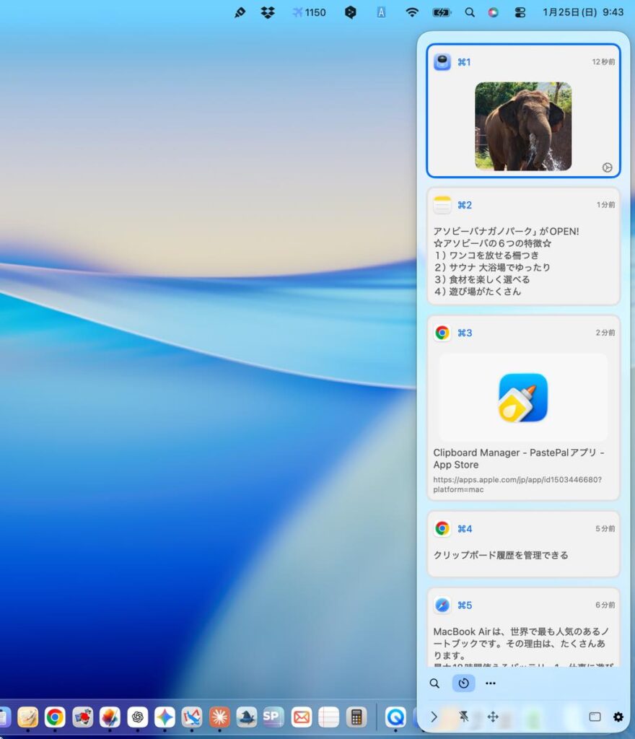
Task: Select the elephant image clipboard item
Action: 523,126
